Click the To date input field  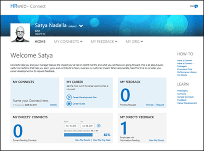click(x=87, y=126)
